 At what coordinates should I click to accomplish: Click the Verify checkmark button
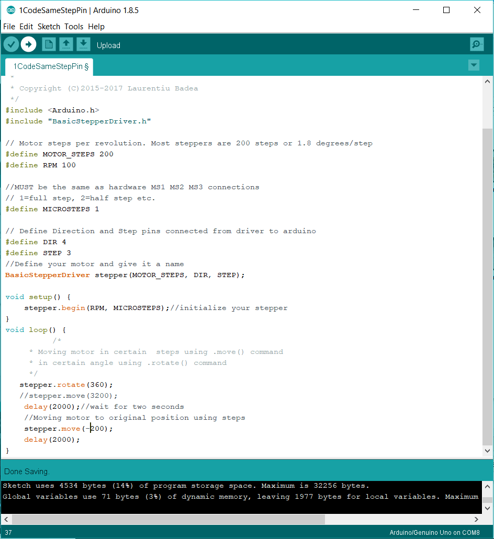point(12,44)
